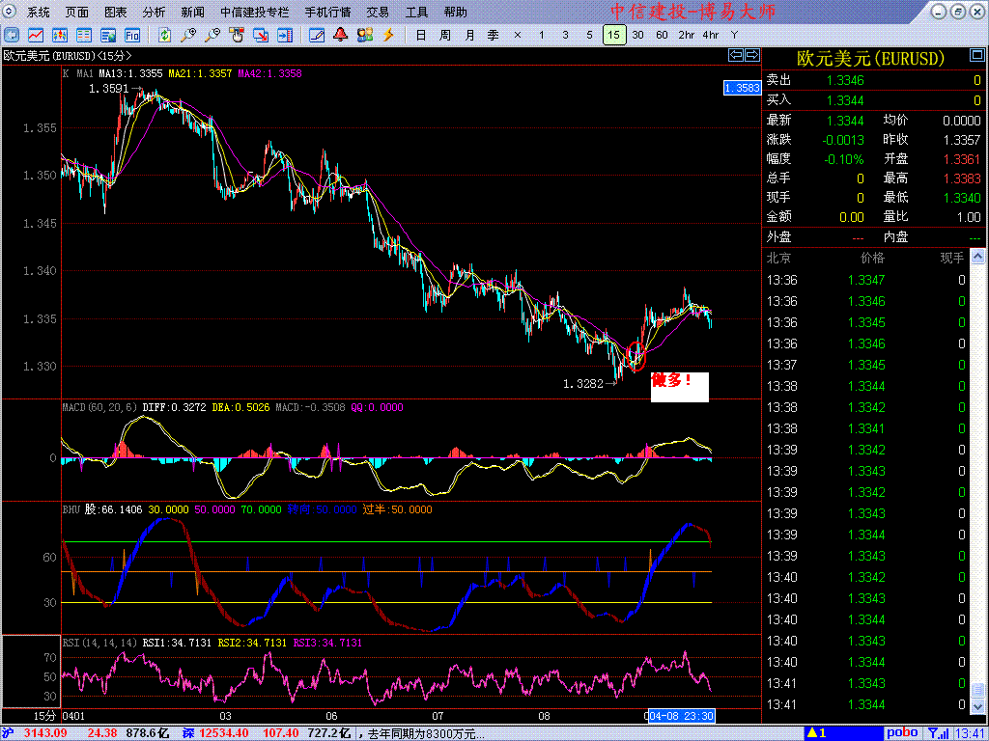Click the refresh icon in toolbar
Screen dimensions: 989x741
[164, 35]
